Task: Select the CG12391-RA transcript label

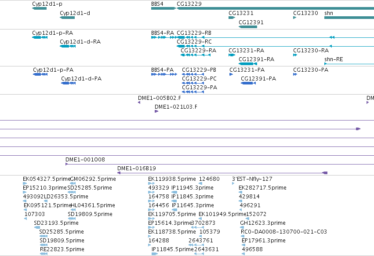Action: point(256,59)
